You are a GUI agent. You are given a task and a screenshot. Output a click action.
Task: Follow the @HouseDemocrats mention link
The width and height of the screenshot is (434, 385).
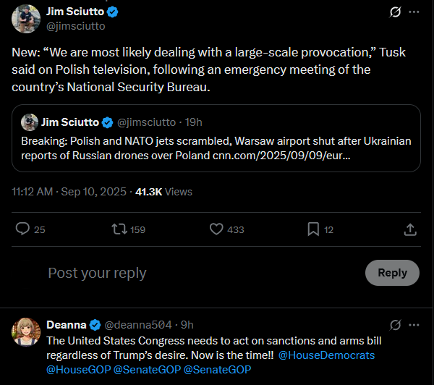[x=327, y=355]
